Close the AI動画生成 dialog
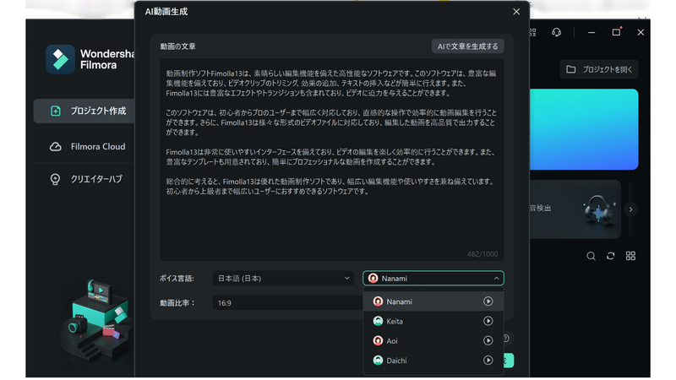 click(516, 12)
